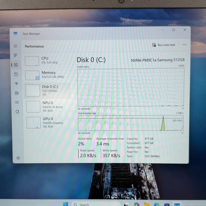The width and height of the screenshot is (206, 206).
Task: Open the Processes page icon in sidebar
Action: tap(15, 55)
